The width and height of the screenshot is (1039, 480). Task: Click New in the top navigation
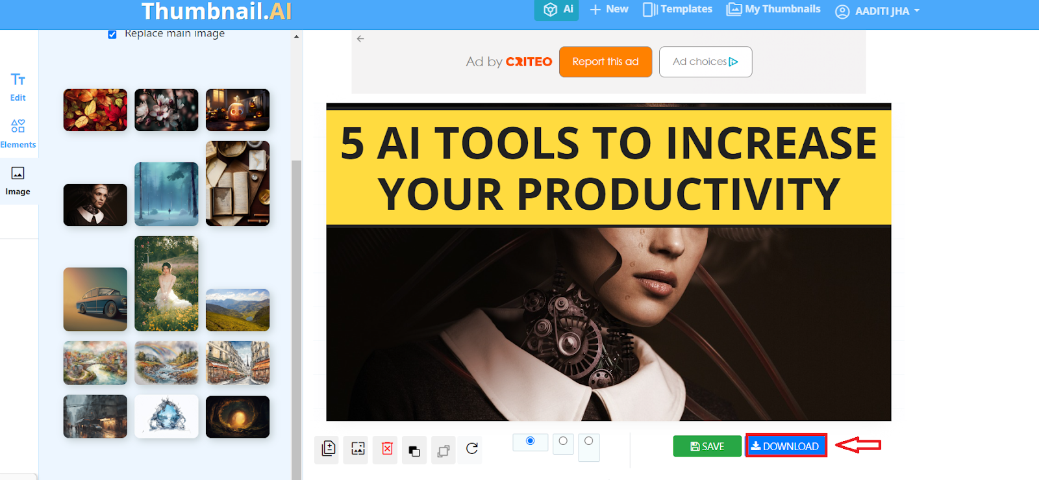pyautogui.click(x=609, y=10)
